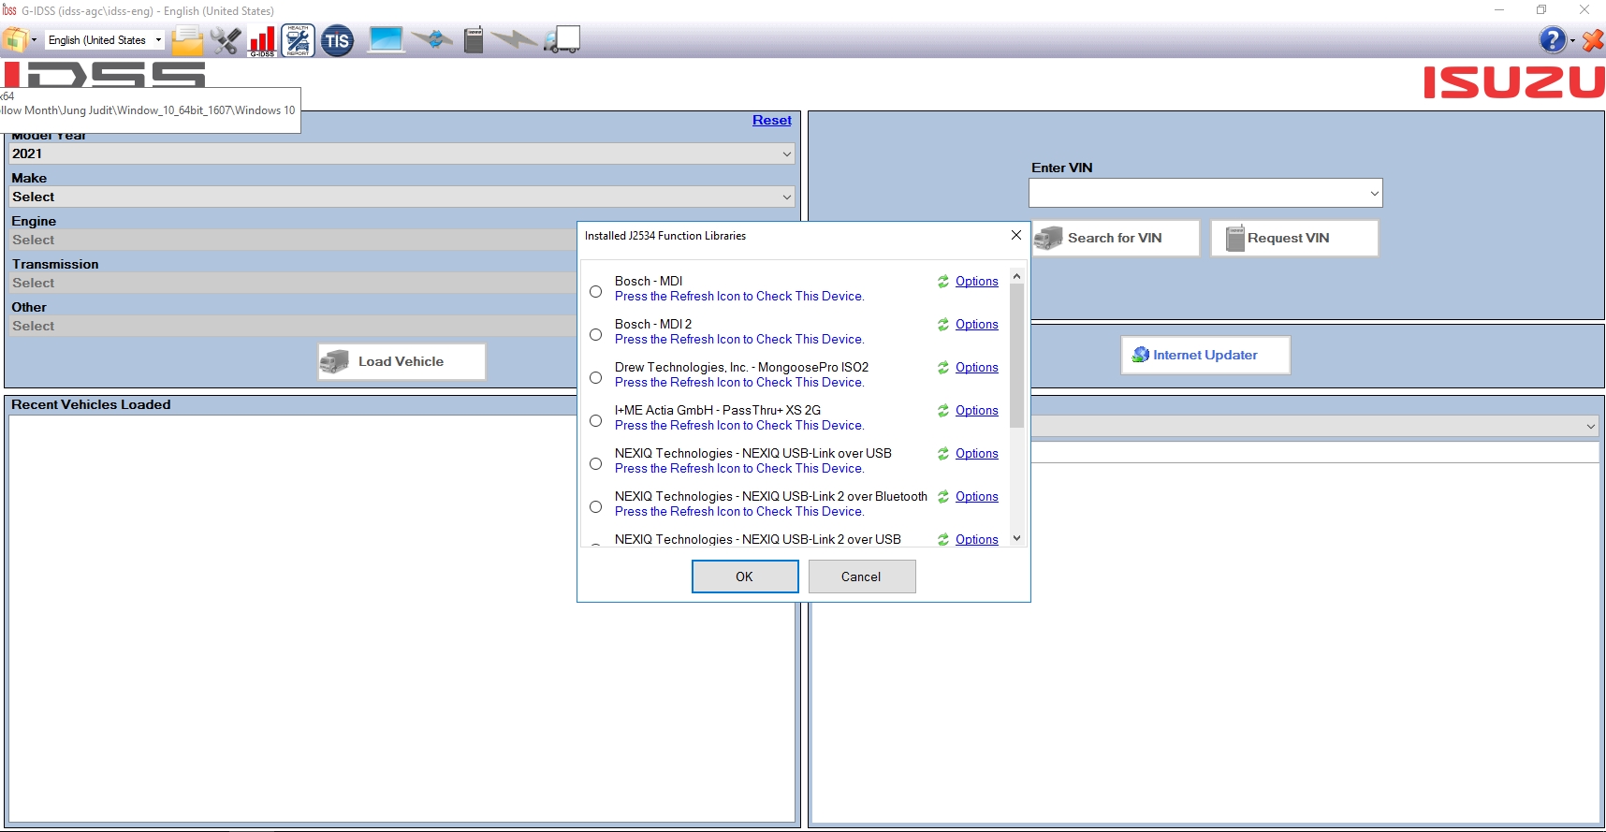
Task: Click the plain gray lightning bolt icon
Action: point(514,39)
